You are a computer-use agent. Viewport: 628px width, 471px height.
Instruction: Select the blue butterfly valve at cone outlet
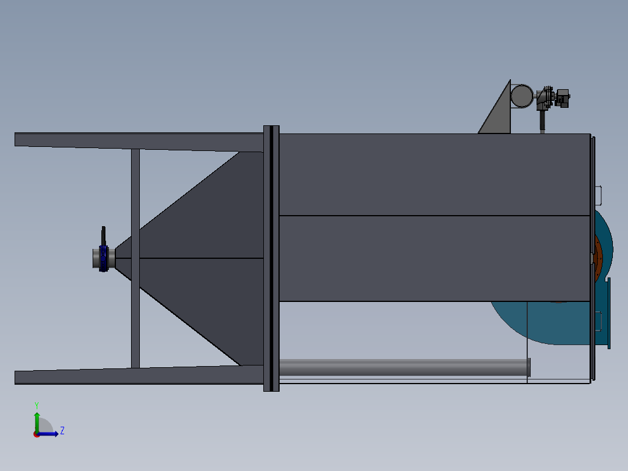[104, 258]
